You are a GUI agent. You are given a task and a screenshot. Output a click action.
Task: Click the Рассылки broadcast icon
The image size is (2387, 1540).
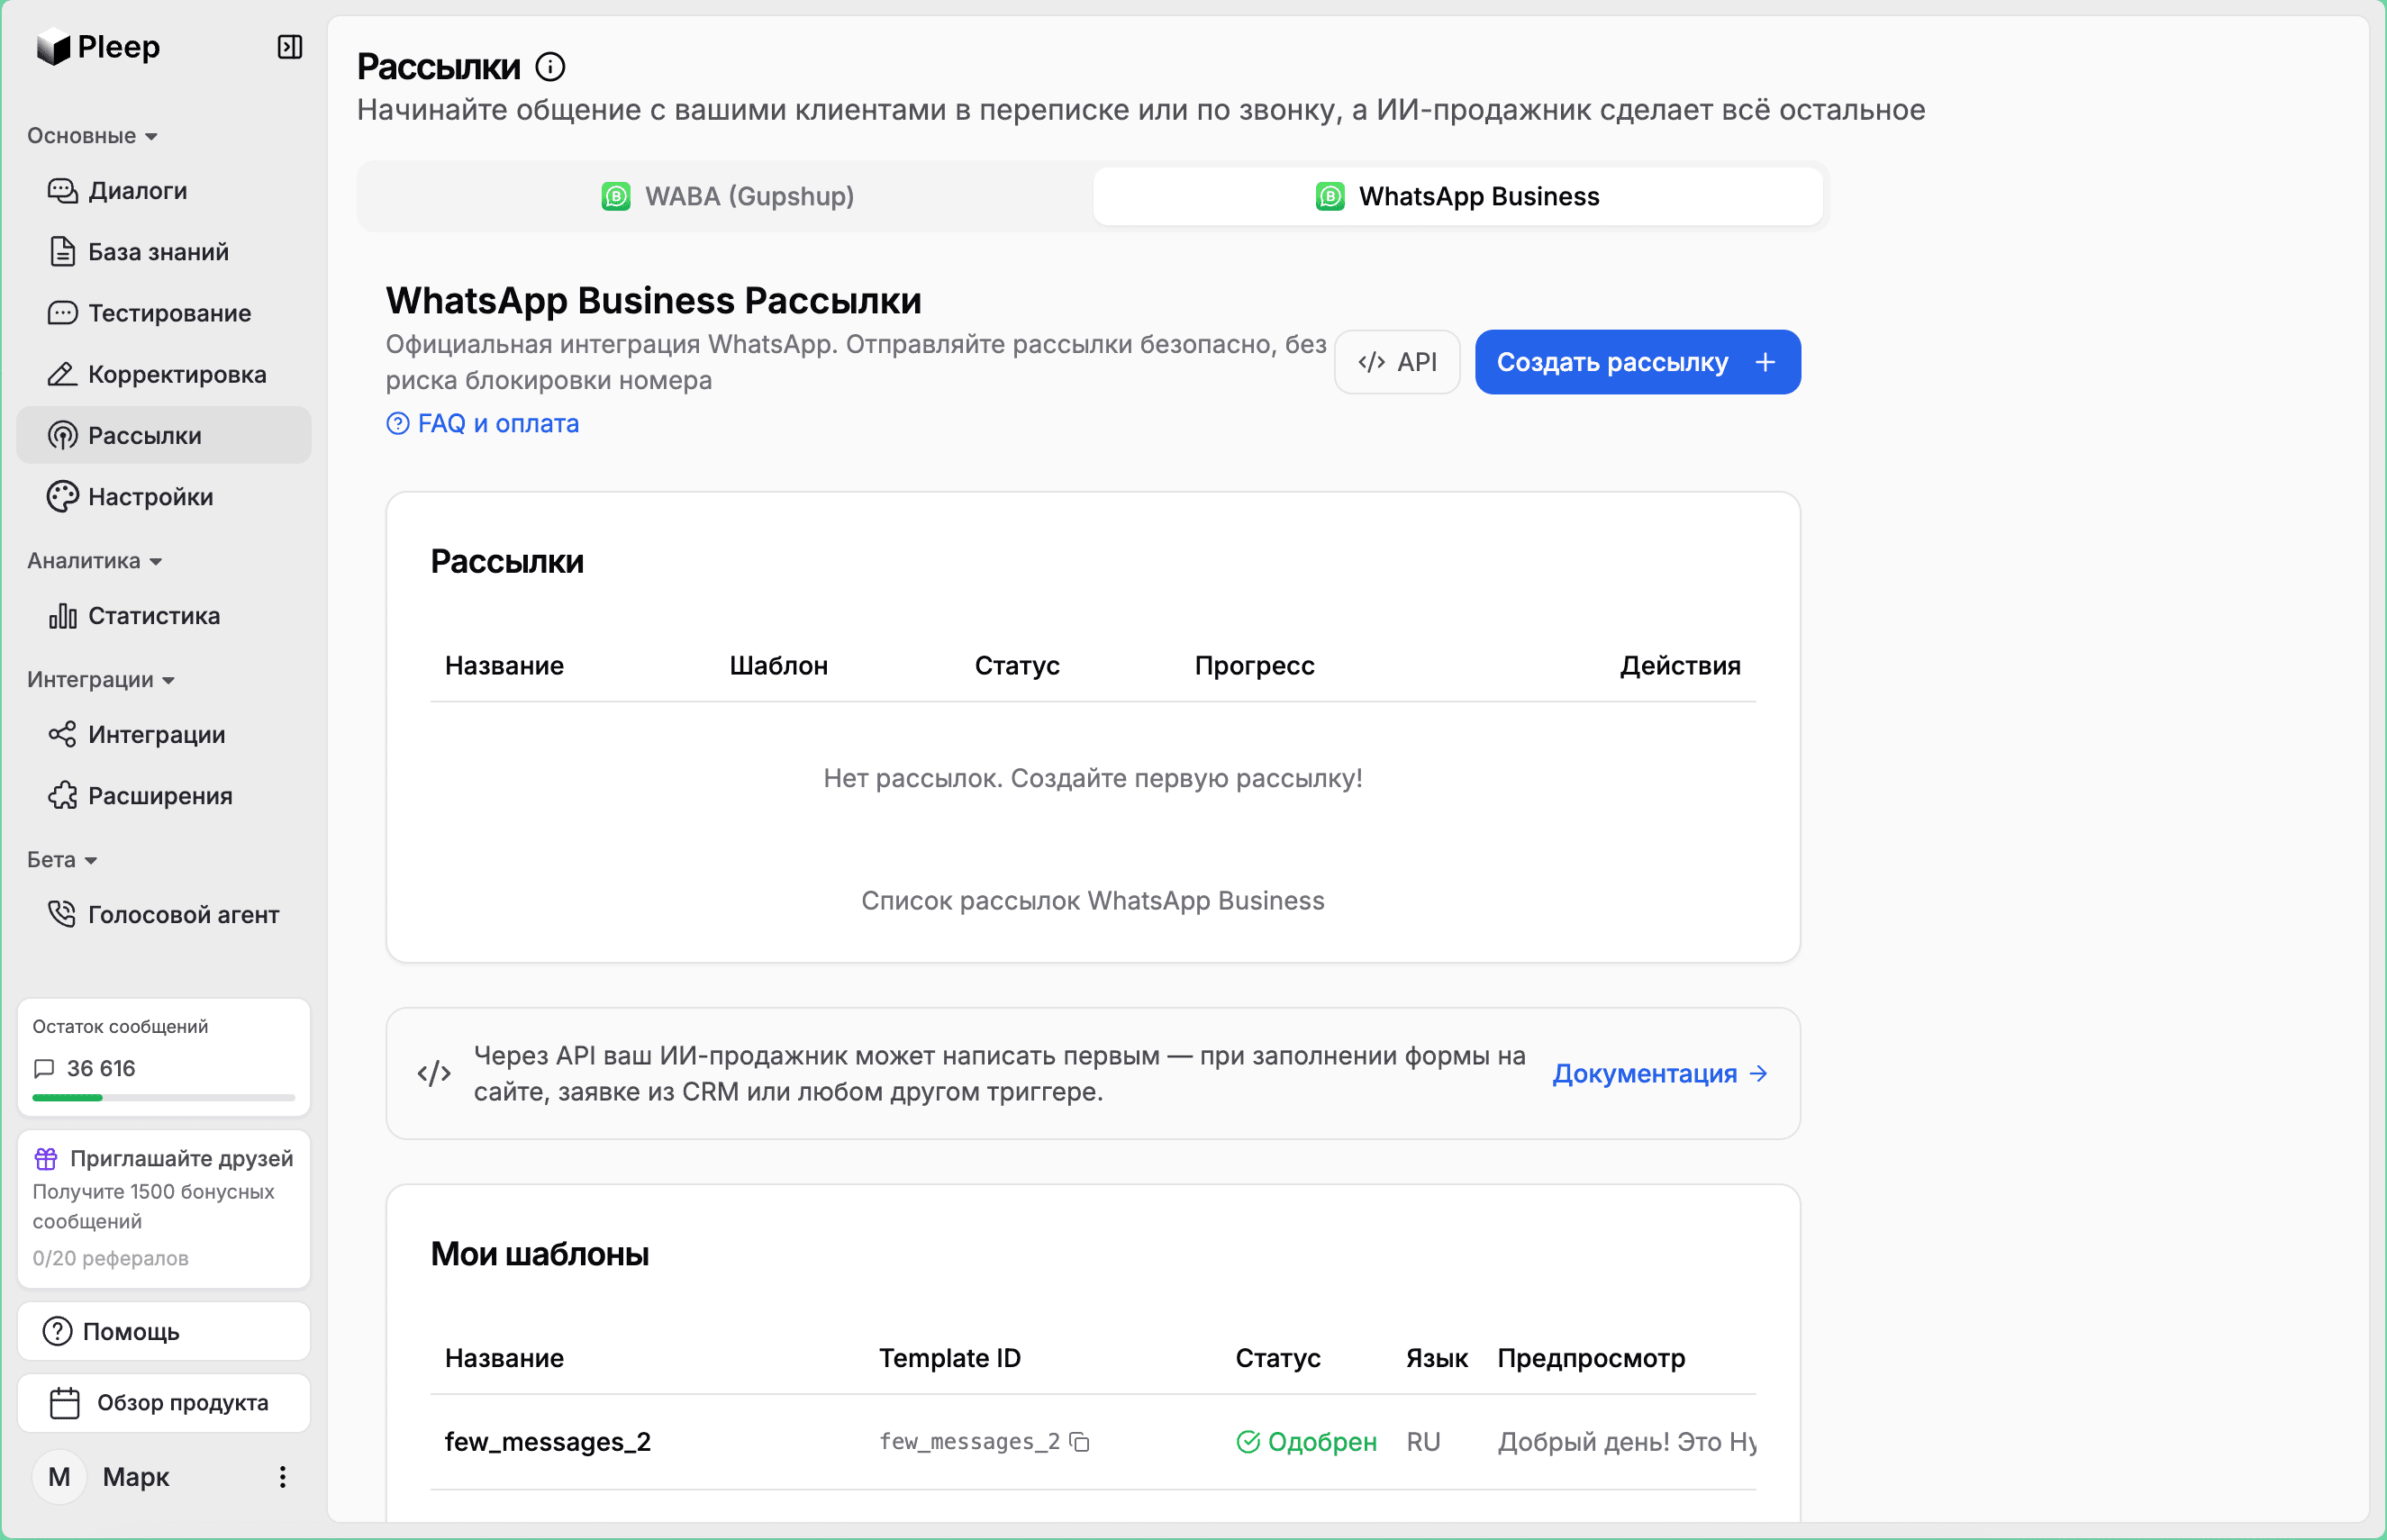(x=62, y=435)
